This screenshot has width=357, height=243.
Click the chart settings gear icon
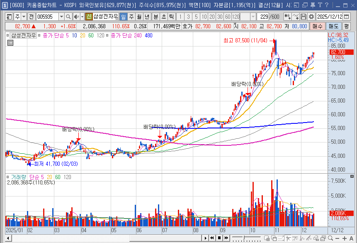click(x=311, y=17)
